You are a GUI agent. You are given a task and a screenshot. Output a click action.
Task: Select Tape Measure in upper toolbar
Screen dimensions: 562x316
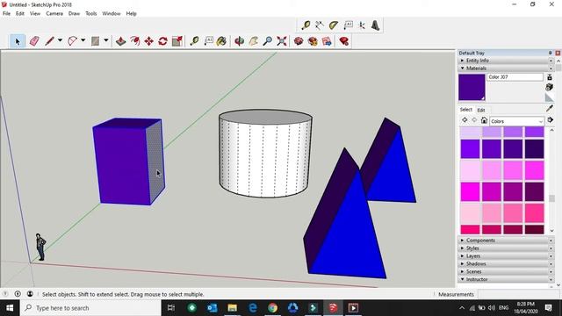pos(306,25)
